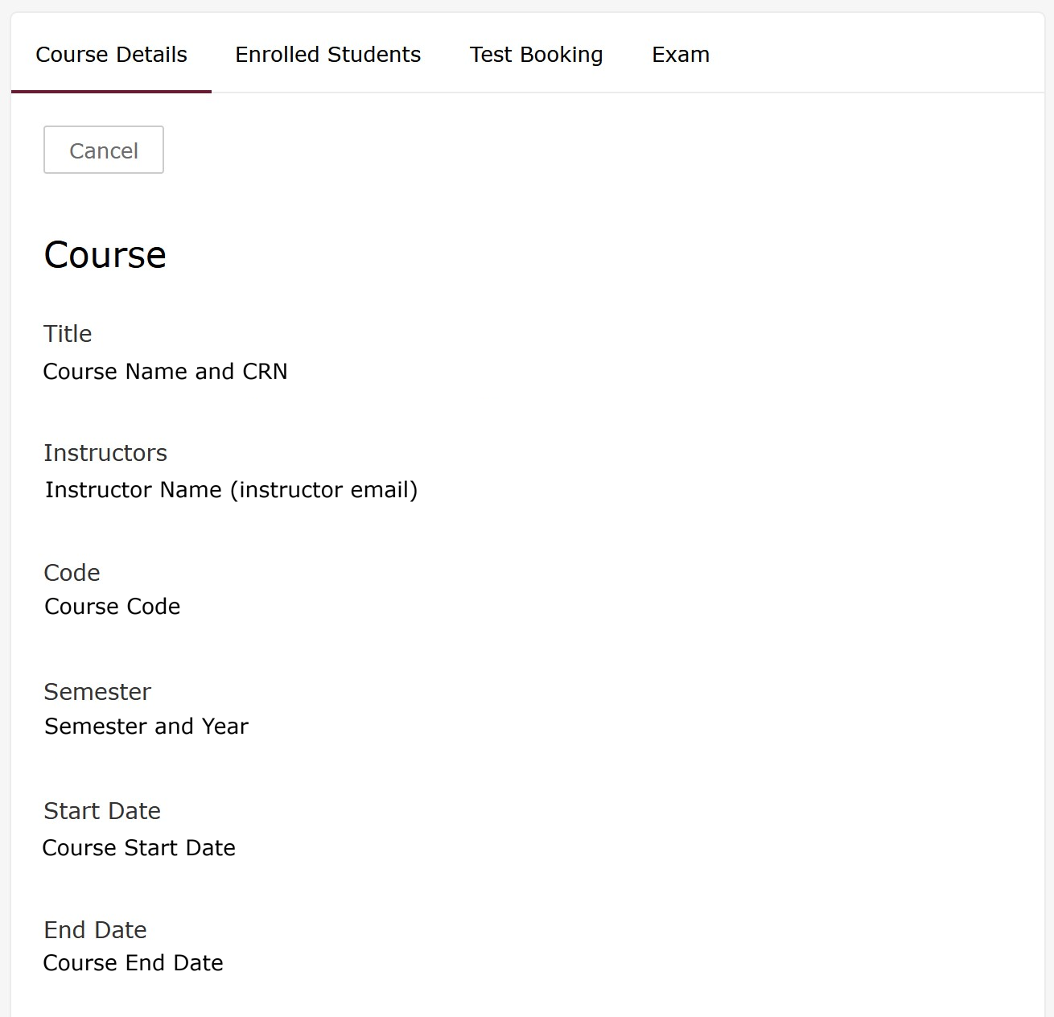This screenshot has height=1017, width=1054.
Task: Select the Course End Date text
Action: tap(133, 962)
